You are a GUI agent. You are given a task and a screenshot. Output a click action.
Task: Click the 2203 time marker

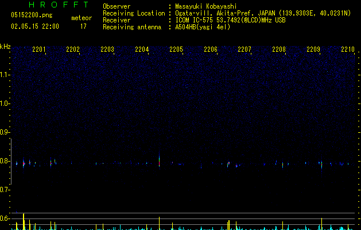pyautogui.click(x=107, y=49)
